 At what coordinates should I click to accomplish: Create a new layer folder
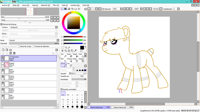coord(11,50)
